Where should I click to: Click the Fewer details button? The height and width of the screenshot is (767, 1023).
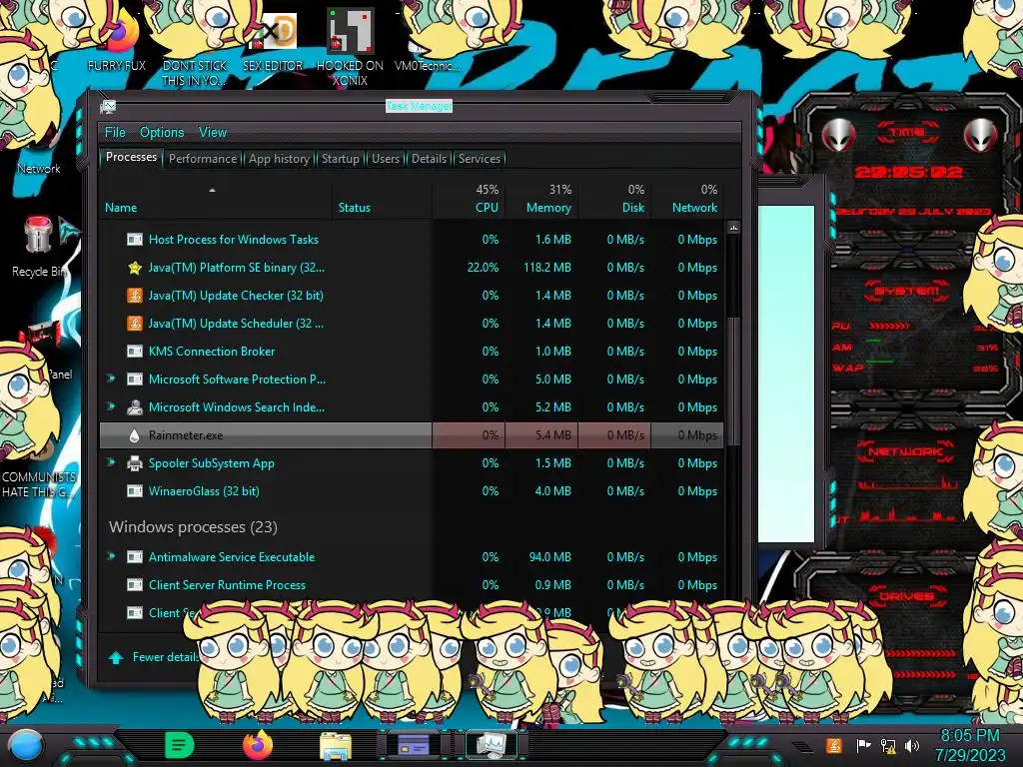[154, 657]
